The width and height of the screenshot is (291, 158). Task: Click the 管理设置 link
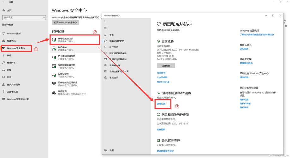point(161,104)
